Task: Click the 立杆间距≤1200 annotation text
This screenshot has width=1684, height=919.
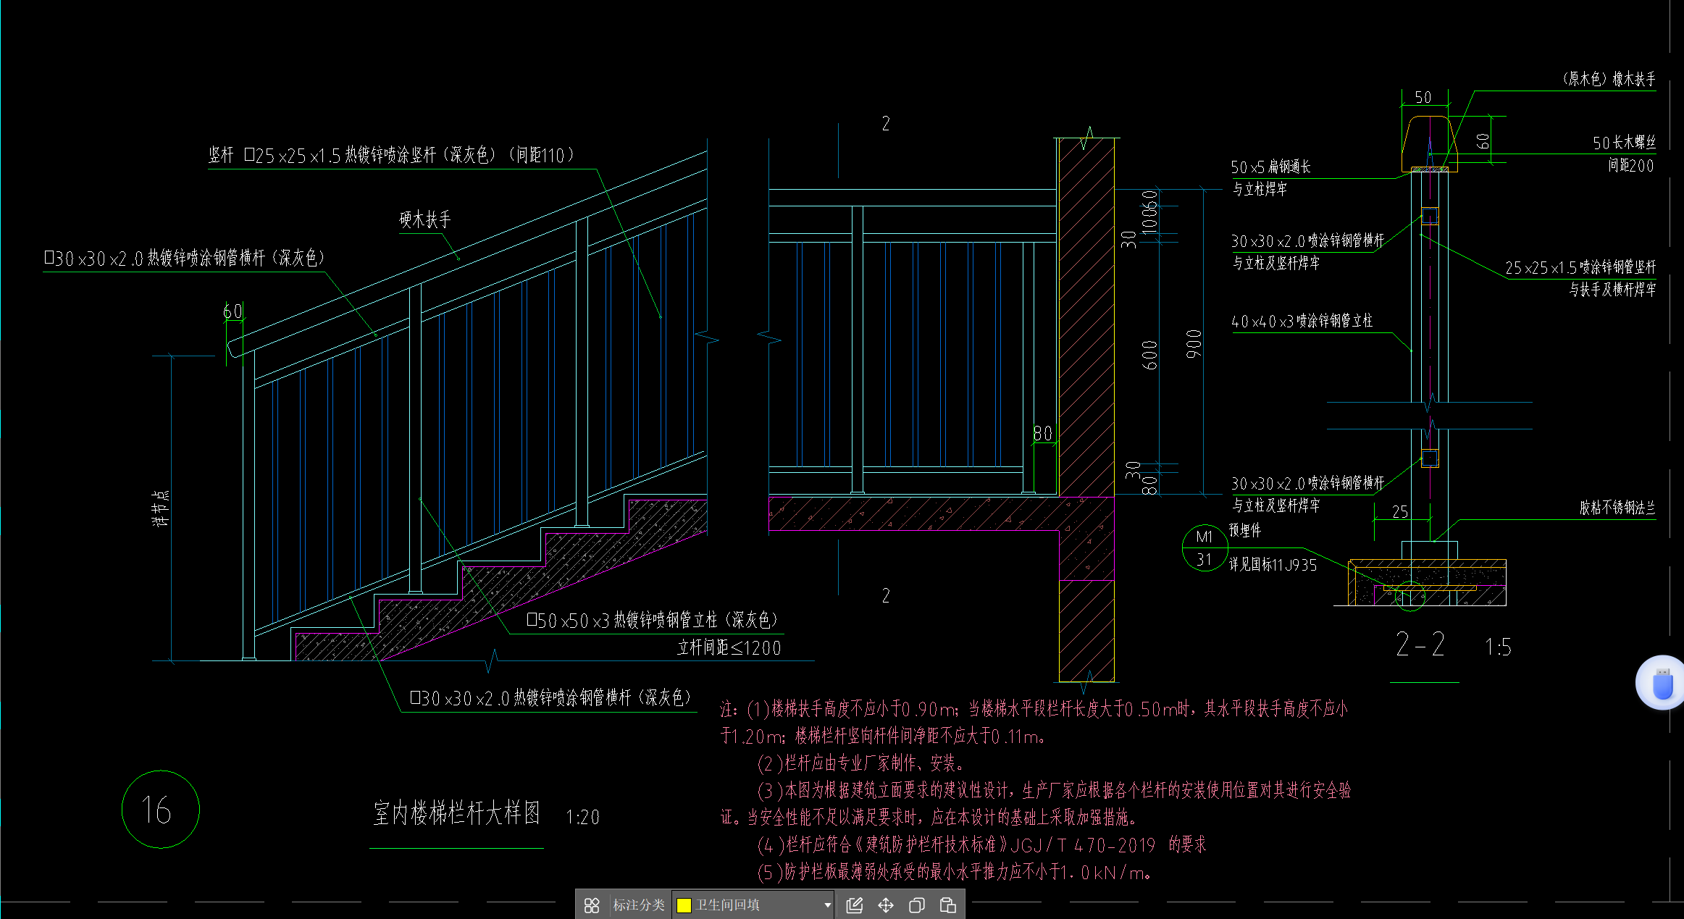Action: point(729,648)
